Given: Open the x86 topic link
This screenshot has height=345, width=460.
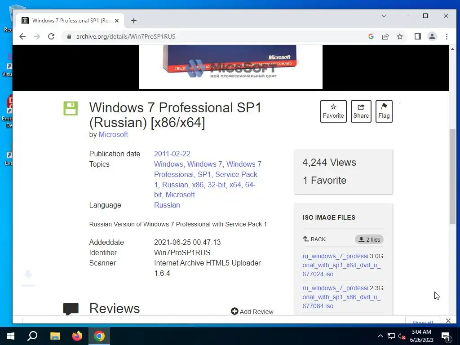Looking at the screenshot, I should point(198,185).
